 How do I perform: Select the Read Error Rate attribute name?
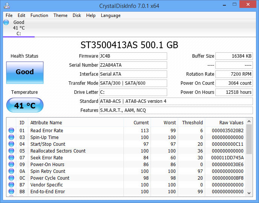(x=47, y=130)
